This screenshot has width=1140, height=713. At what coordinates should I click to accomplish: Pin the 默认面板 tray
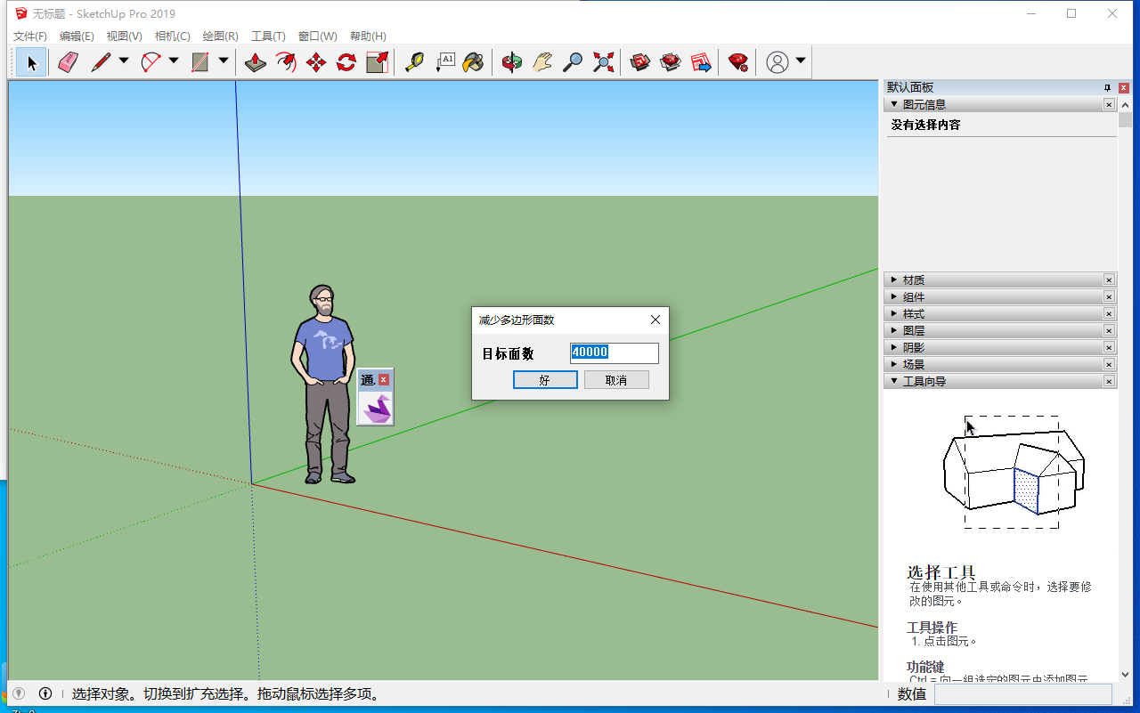(1108, 87)
